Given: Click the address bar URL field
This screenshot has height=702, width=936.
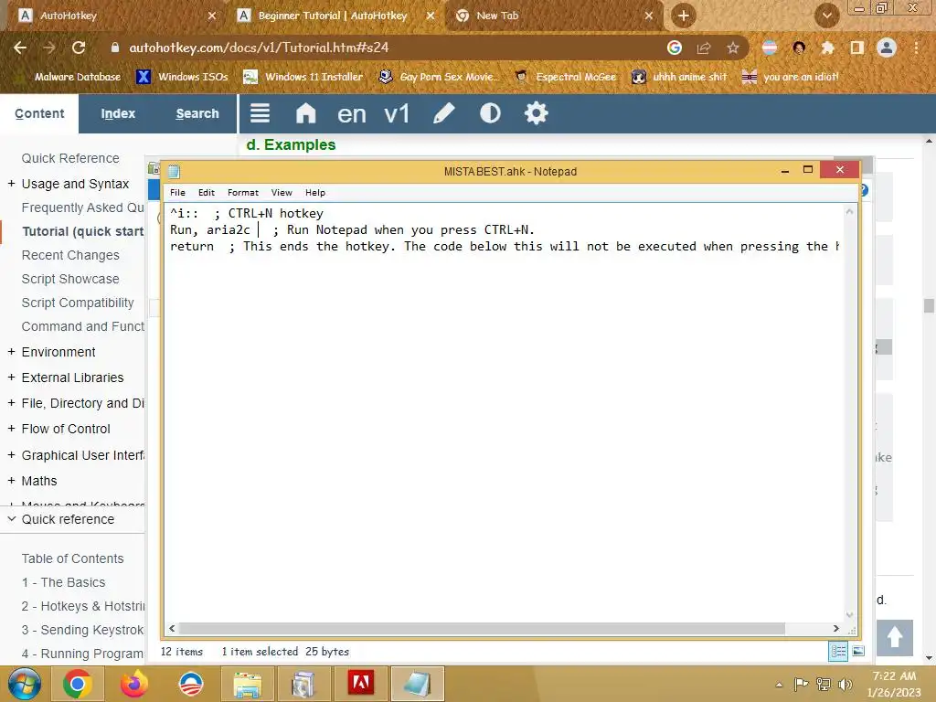Looking at the screenshot, I should click(x=259, y=48).
